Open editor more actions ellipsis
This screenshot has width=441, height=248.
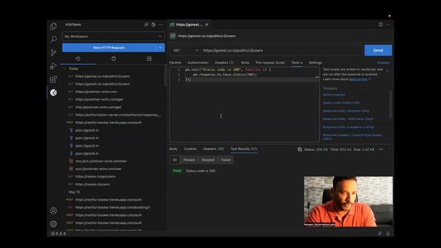coord(388,25)
